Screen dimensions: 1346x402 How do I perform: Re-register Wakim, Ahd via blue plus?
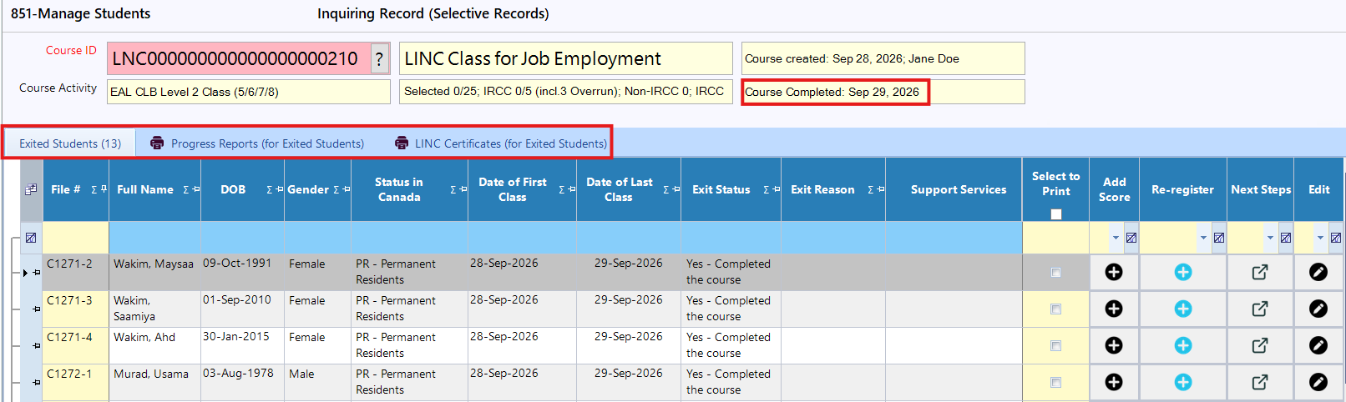tap(1183, 345)
